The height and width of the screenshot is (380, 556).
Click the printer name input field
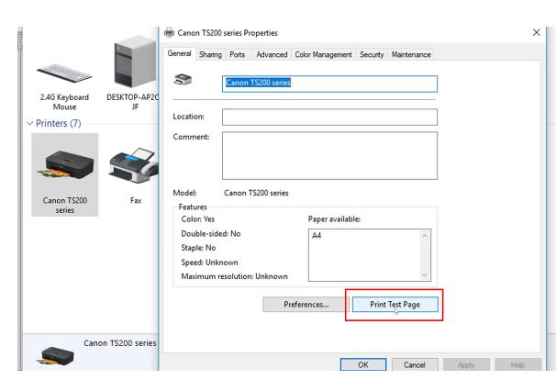click(x=329, y=84)
